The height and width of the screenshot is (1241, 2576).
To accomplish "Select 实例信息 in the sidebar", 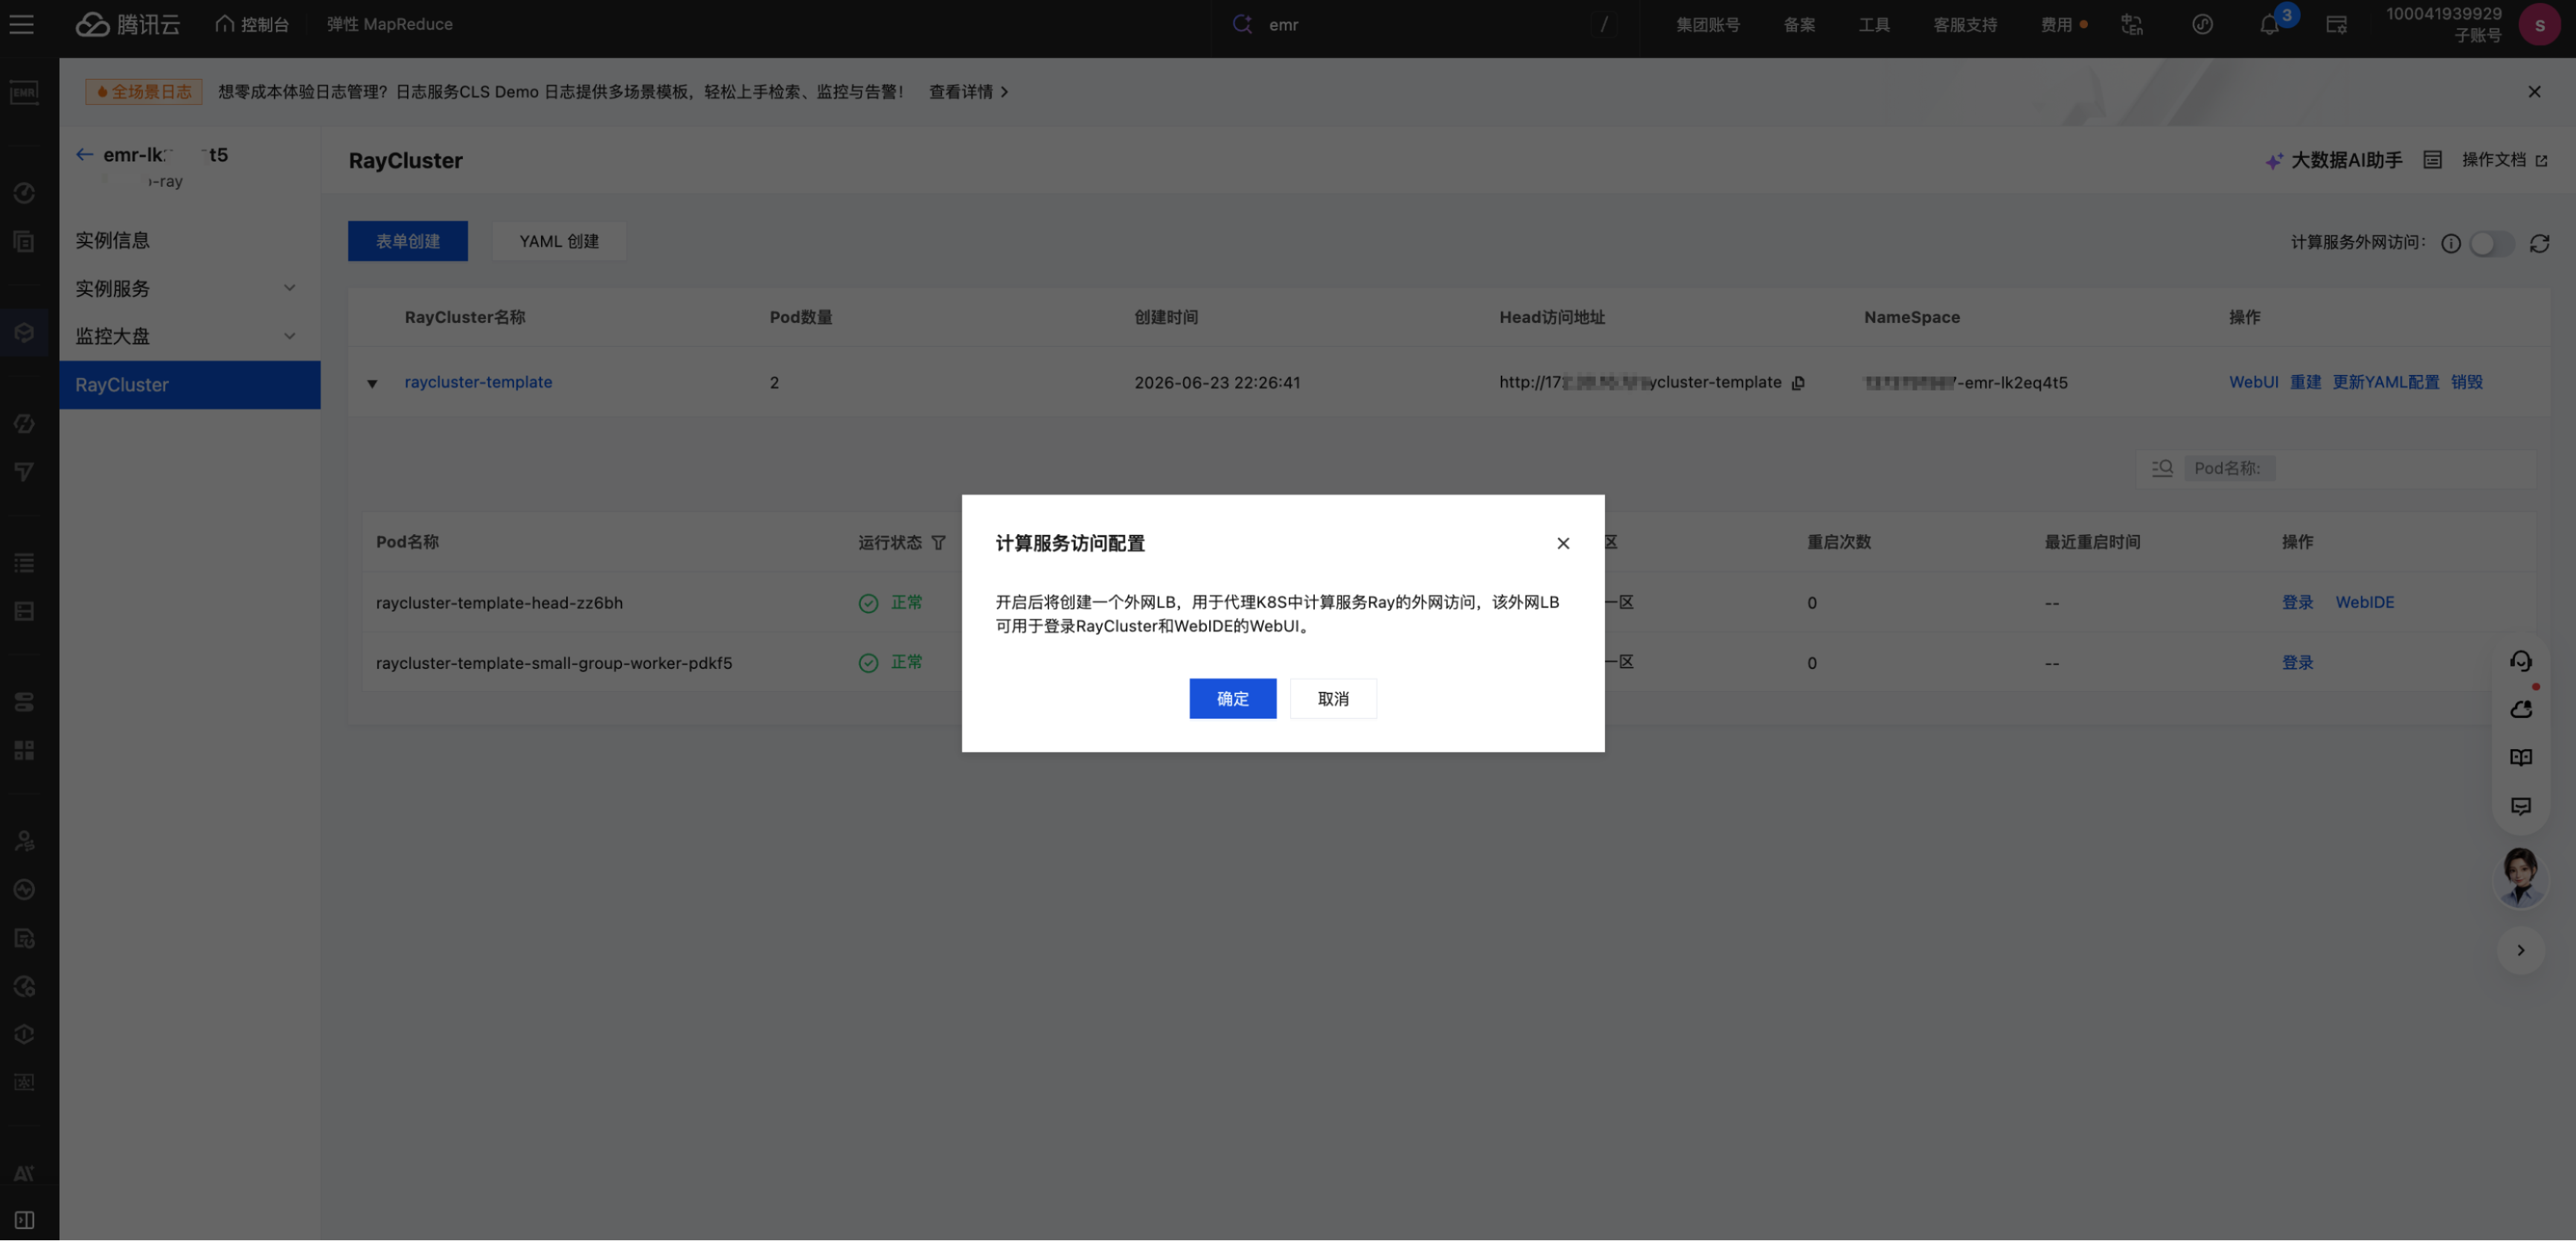I will click(x=190, y=240).
